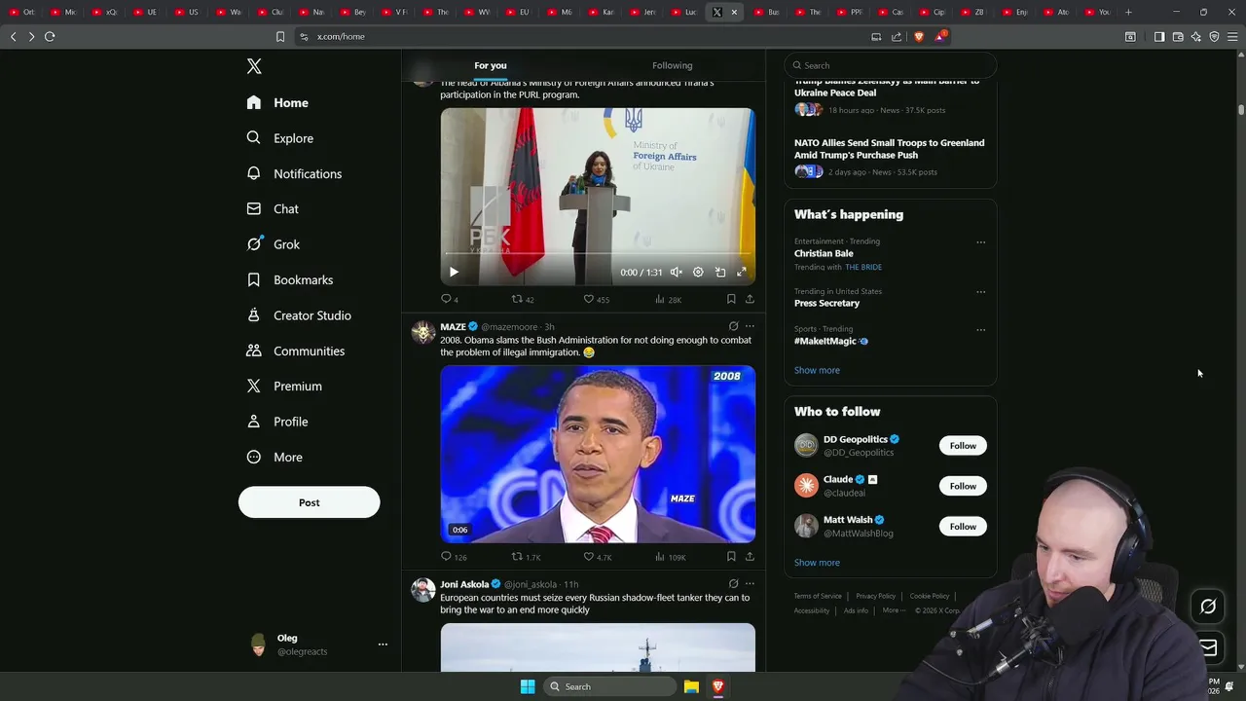Click the X logo in the sidebar
The image size is (1246, 701).
[254, 66]
